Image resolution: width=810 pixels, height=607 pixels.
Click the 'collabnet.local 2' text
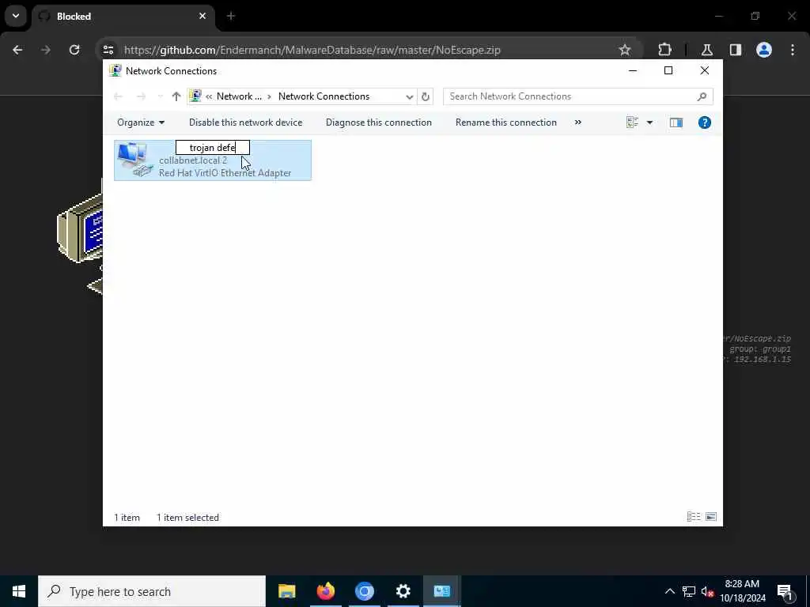[193, 160]
